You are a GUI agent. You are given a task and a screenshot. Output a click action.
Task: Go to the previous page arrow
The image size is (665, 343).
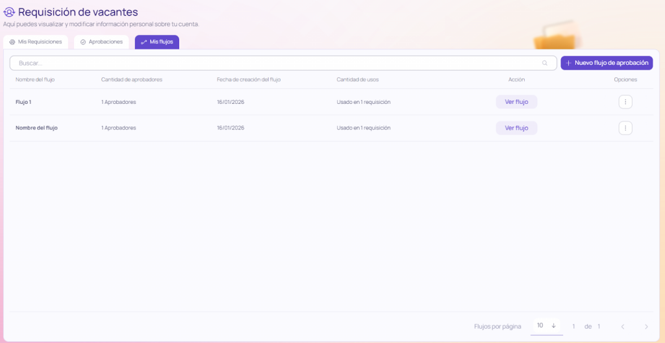point(622,326)
